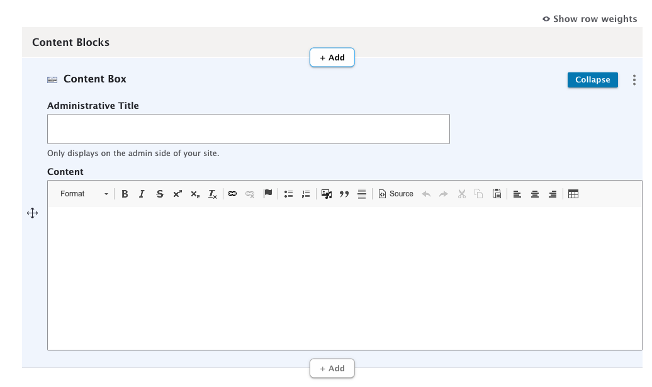The image size is (652, 387).
Task: Apply block quote formatting
Action: [x=344, y=194]
